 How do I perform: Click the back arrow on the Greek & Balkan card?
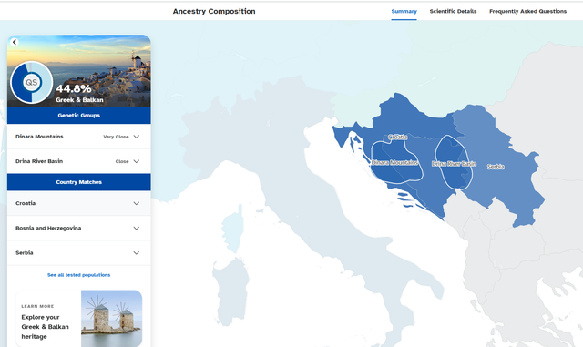[15, 42]
